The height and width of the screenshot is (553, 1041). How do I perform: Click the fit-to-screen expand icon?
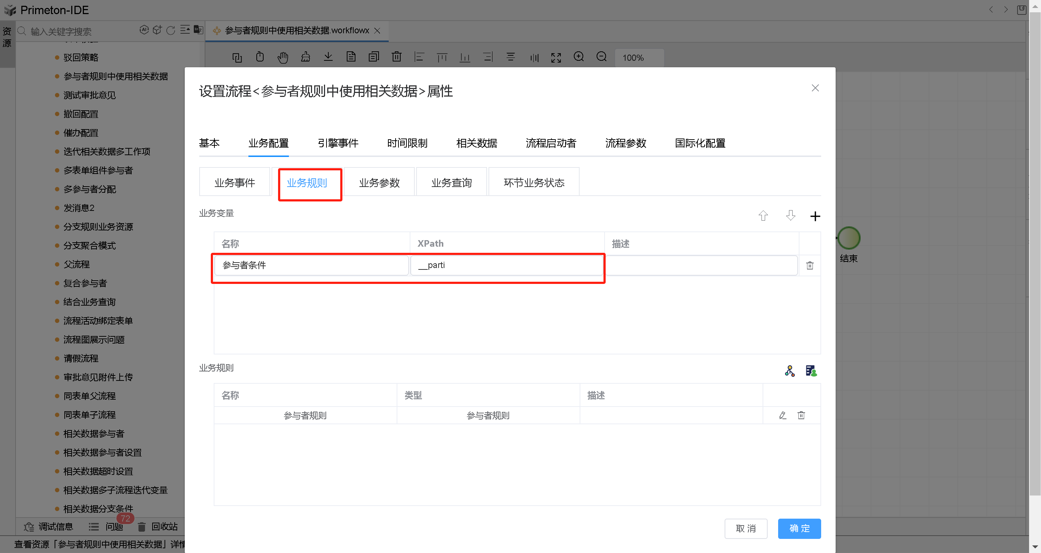pos(556,58)
